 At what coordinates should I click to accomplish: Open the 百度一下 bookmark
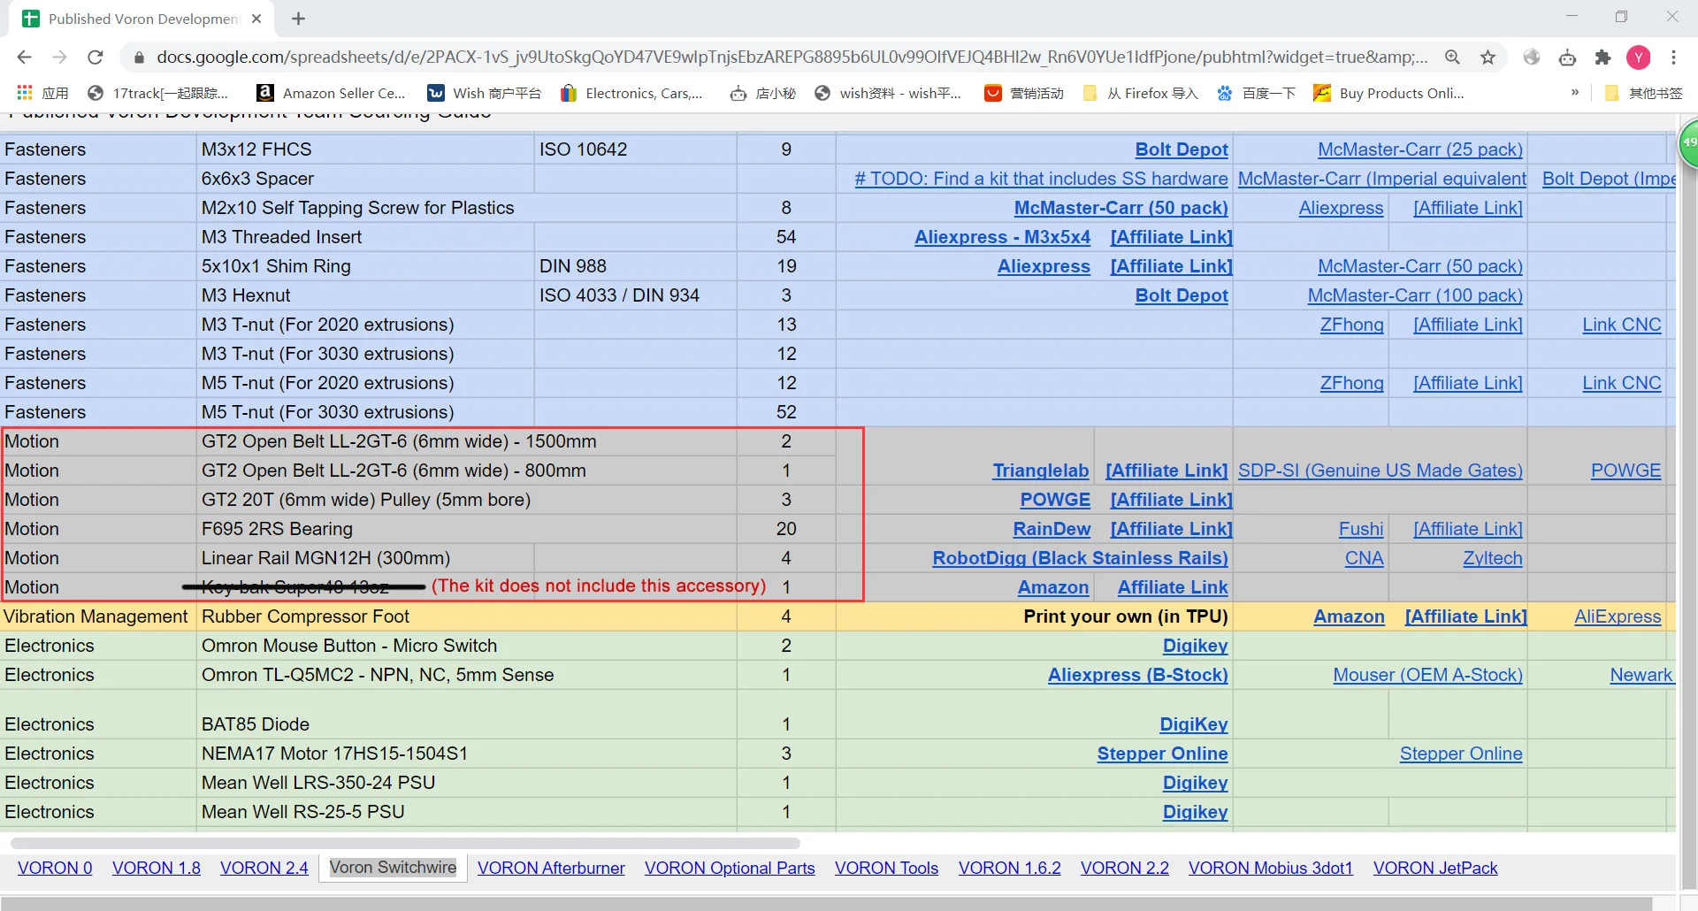point(1256,93)
